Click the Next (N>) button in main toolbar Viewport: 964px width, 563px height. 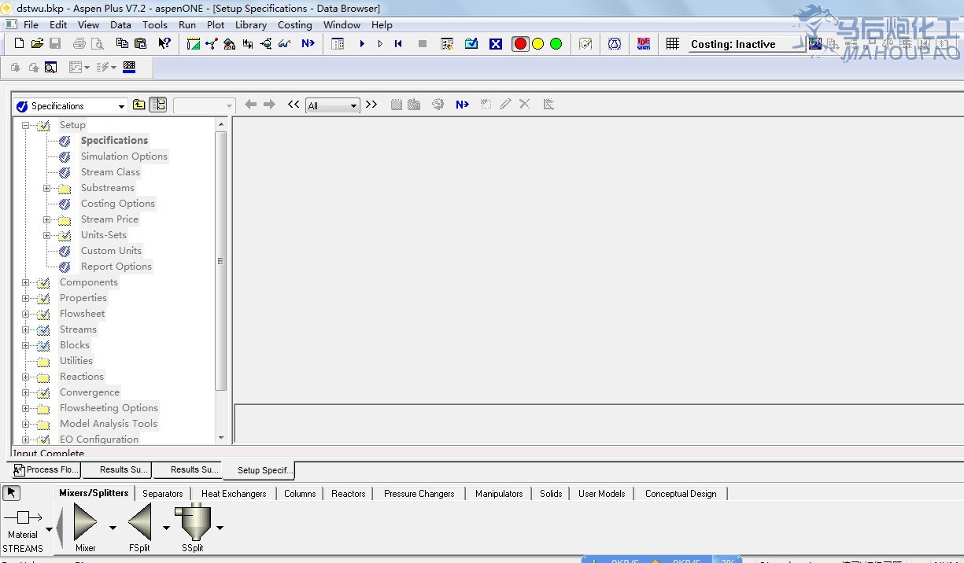308,44
